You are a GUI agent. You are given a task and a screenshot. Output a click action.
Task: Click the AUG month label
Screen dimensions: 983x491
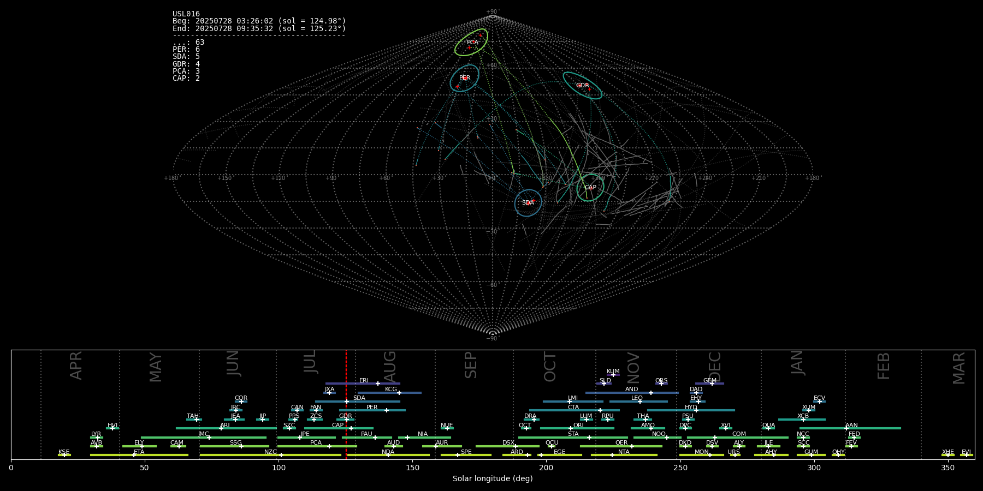pyautogui.click(x=390, y=366)
